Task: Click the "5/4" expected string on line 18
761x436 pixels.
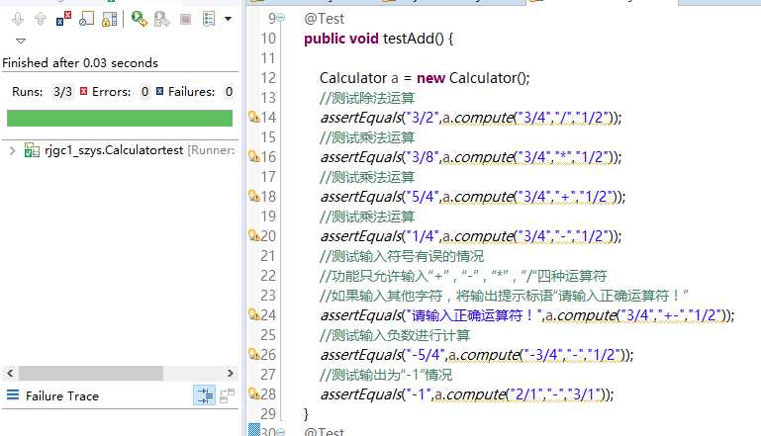Action: pyautogui.click(x=422, y=197)
